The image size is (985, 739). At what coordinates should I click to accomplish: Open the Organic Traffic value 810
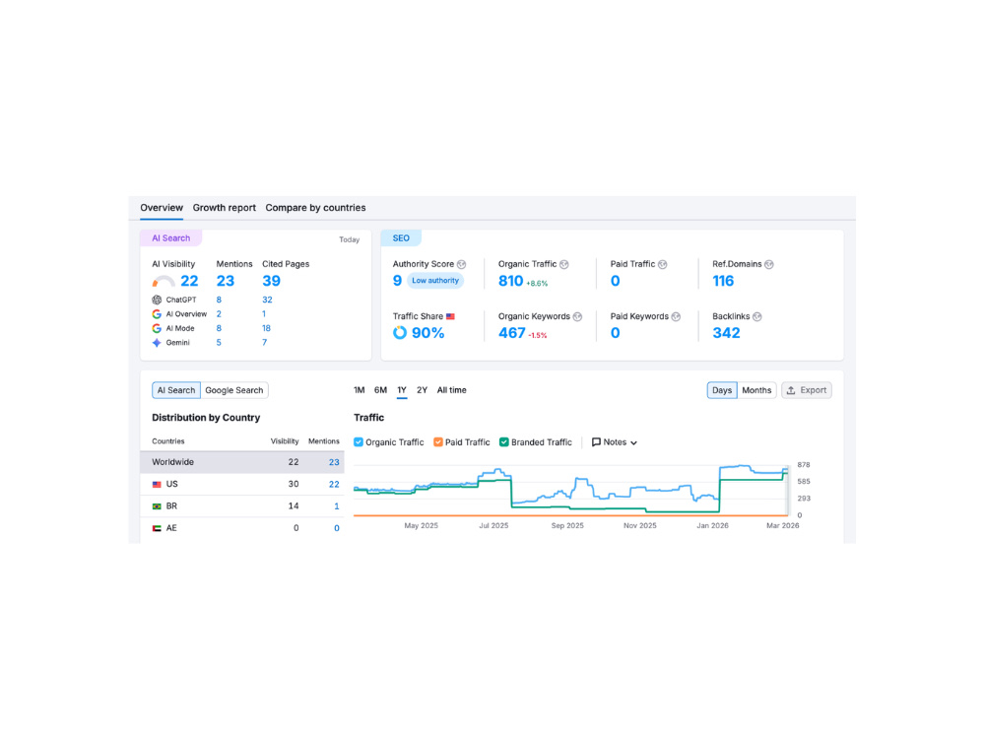[x=510, y=281]
